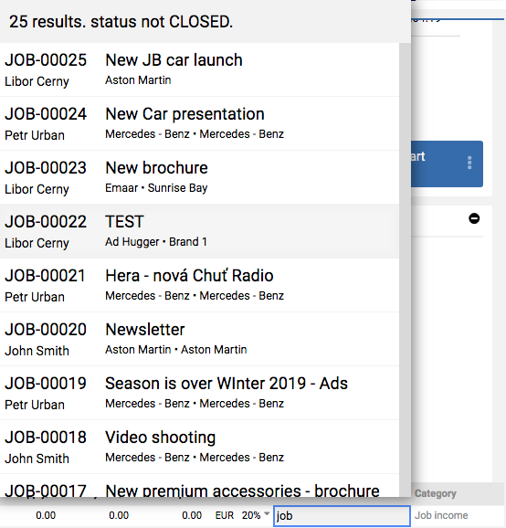The height and width of the screenshot is (528, 506).
Task: Open the three-dot menu on blue card
Action: point(469,163)
